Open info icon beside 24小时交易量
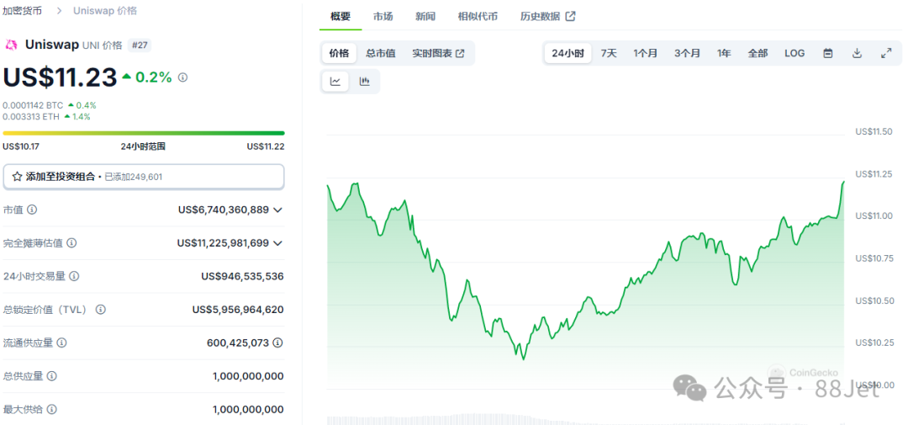Image resolution: width=908 pixels, height=425 pixels. (x=75, y=276)
